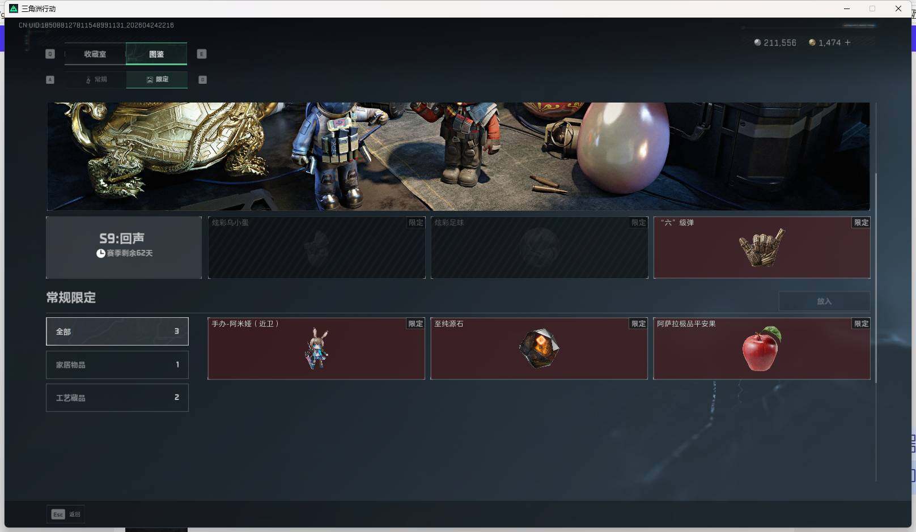Open the 至纯源石 card
This screenshot has width=916, height=532.
(539, 348)
